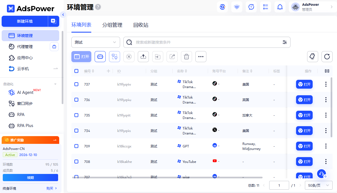The image size is (337, 193).
Task: Click the plus icon beside 编号 header
Action: (x=108, y=71)
